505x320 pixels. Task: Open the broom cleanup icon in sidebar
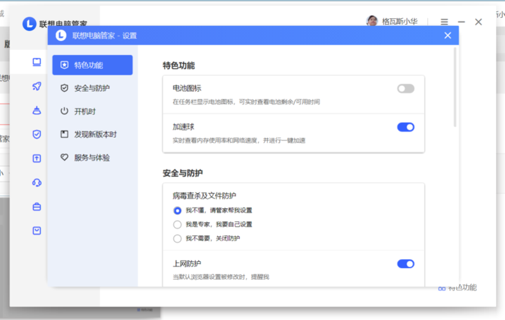(x=37, y=110)
